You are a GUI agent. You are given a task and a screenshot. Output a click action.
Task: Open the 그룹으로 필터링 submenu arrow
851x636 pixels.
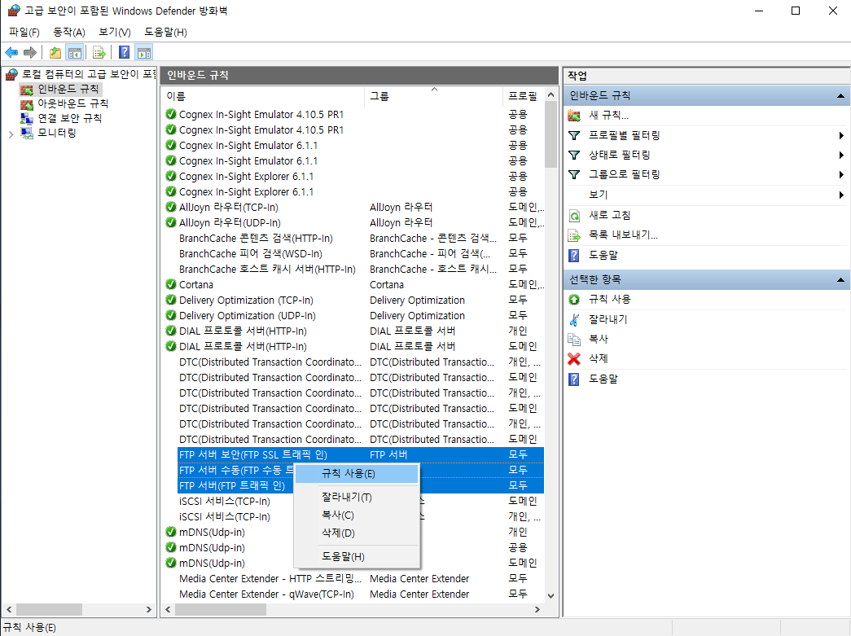(841, 175)
